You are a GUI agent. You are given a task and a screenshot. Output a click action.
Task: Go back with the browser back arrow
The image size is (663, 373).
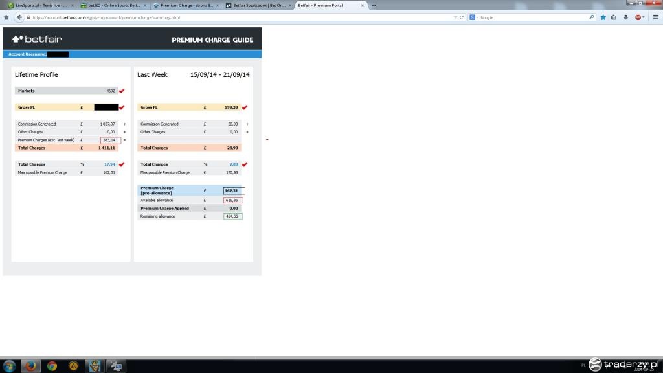point(19,17)
